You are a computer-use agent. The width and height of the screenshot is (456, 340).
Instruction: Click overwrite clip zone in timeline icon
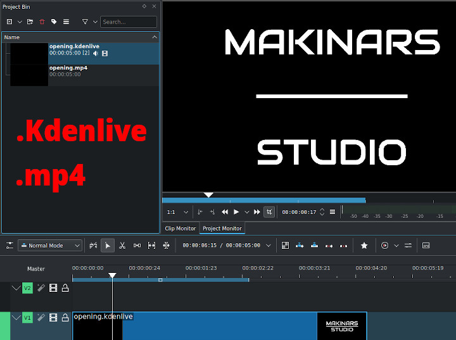pos(314,246)
